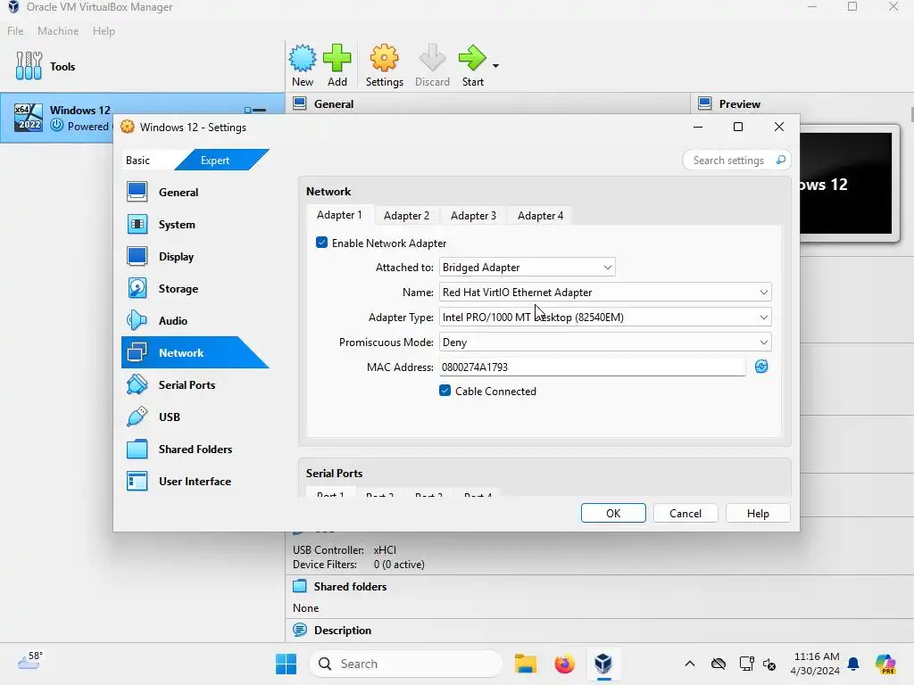The image size is (914, 685).
Task: Select the Windows 12 VM icon
Action: pos(29,118)
